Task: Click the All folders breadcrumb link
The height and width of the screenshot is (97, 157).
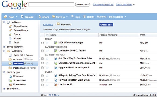Action: (x=48, y=25)
